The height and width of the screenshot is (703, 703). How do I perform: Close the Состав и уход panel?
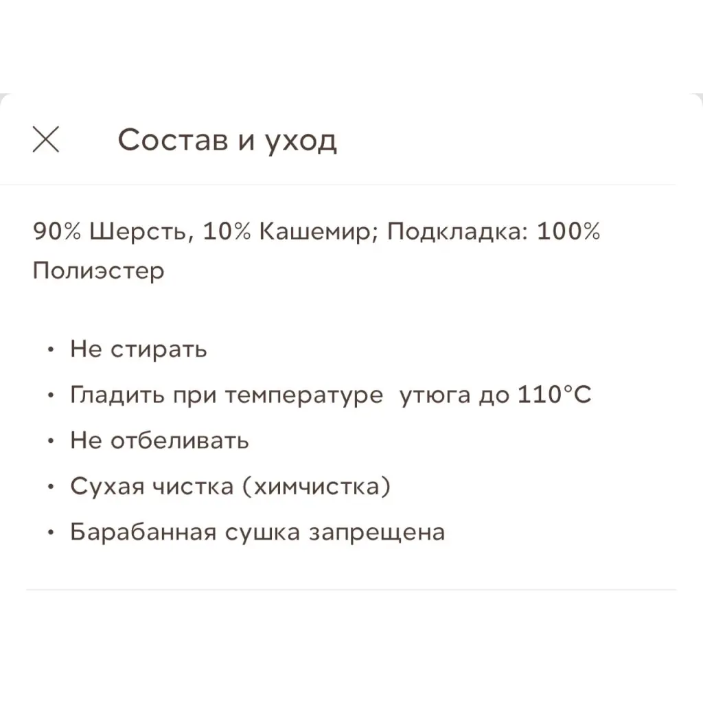pyautogui.click(x=46, y=139)
